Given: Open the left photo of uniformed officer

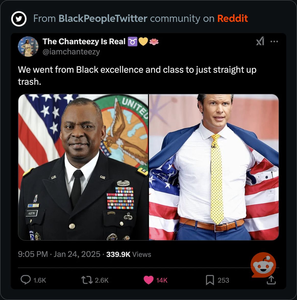Looking at the screenshot, I should pos(83,167).
